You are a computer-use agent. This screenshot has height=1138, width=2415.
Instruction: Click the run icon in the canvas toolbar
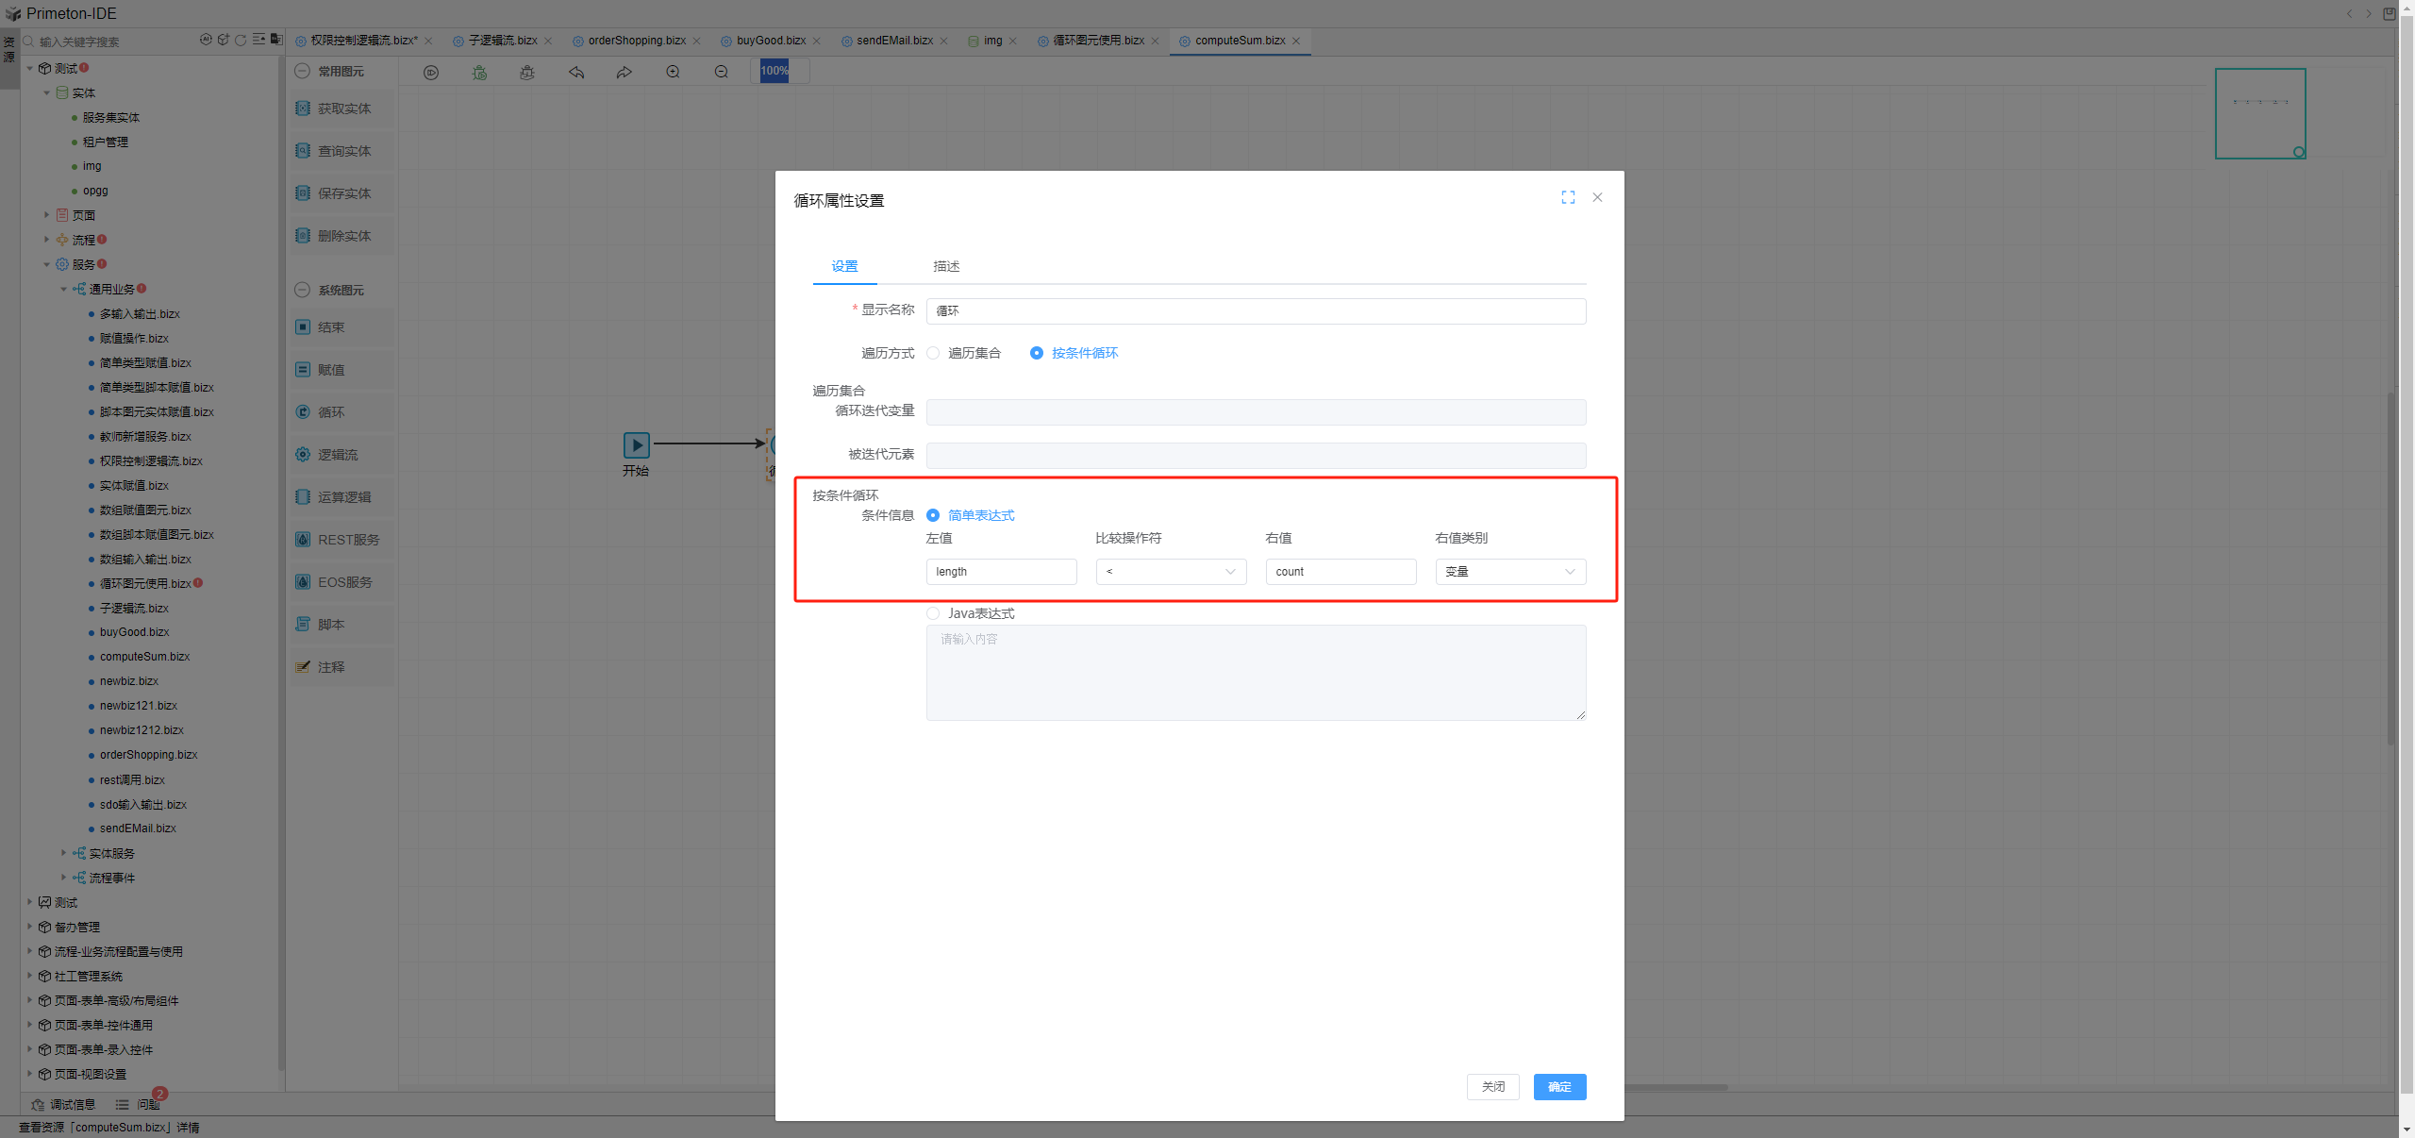pyautogui.click(x=431, y=73)
